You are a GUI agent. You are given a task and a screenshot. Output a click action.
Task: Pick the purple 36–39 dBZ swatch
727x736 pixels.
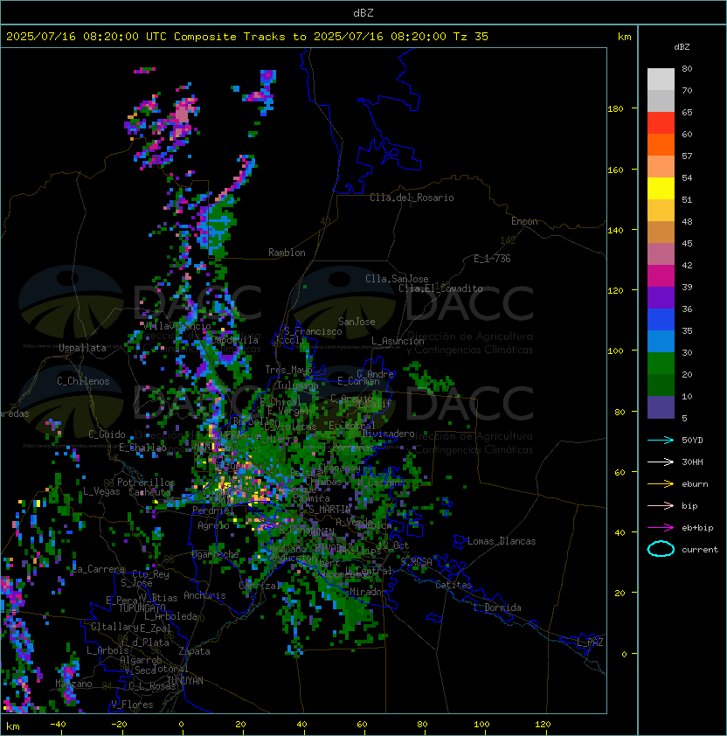point(661,297)
